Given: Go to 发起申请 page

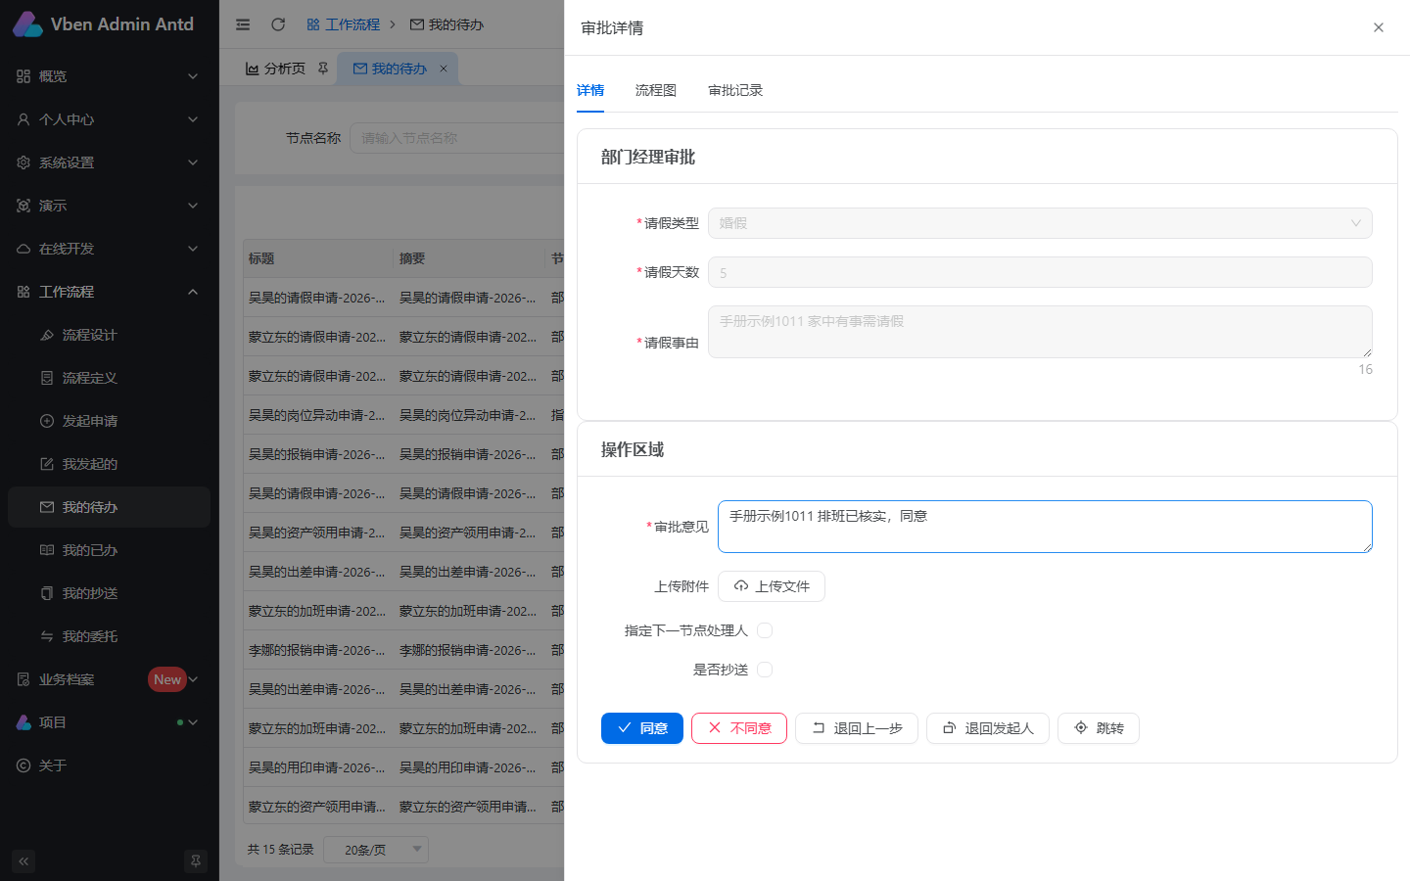Looking at the screenshot, I should (110, 421).
